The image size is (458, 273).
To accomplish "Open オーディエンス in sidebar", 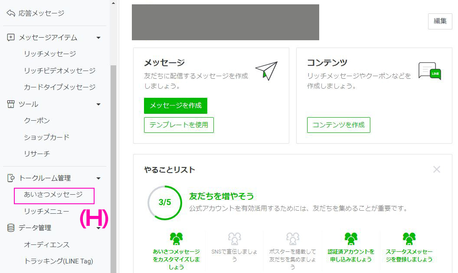I will [x=46, y=245].
